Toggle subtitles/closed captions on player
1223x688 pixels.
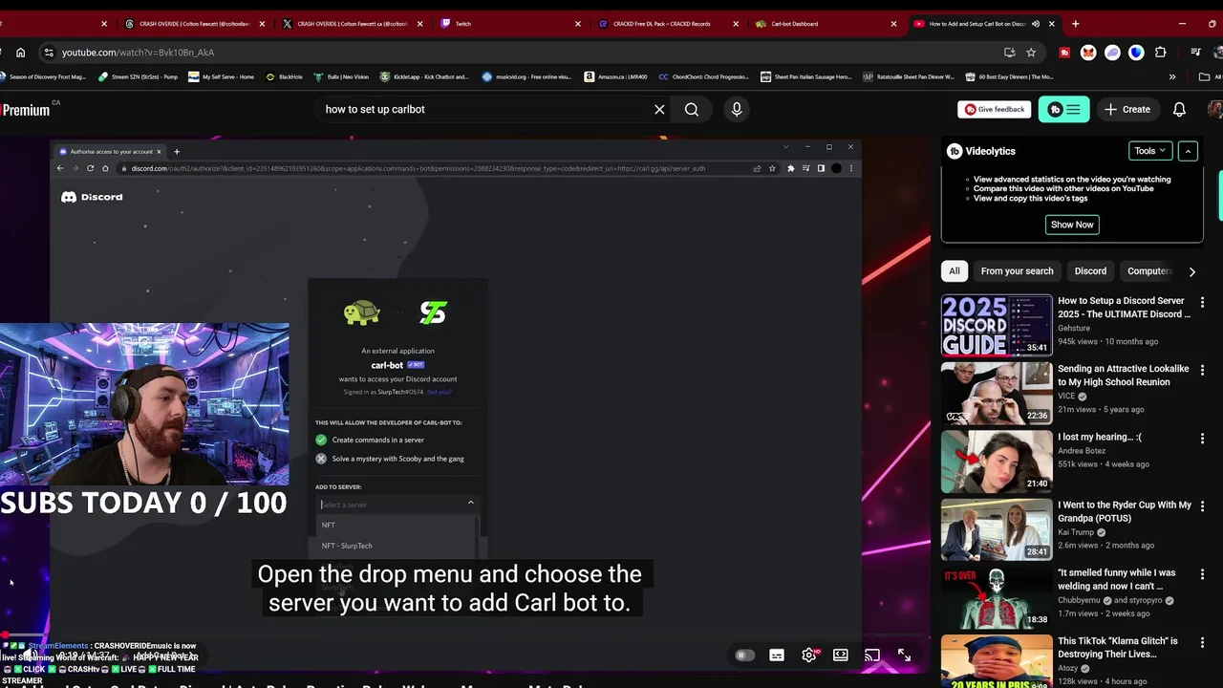(x=777, y=656)
